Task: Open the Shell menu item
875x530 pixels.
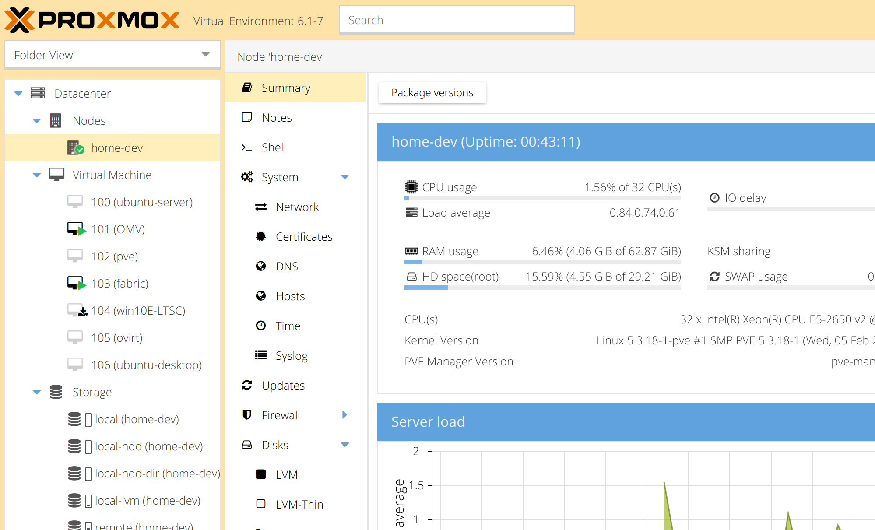Action: pyautogui.click(x=295, y=147)
